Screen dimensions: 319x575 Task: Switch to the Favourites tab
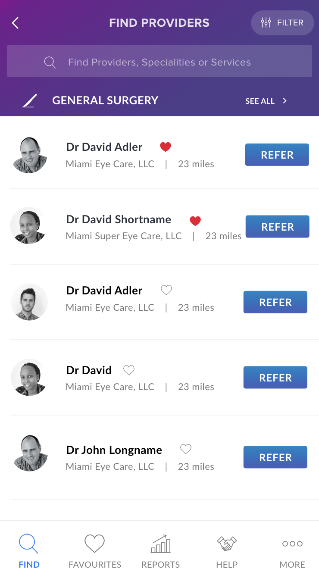click(95, 551)
